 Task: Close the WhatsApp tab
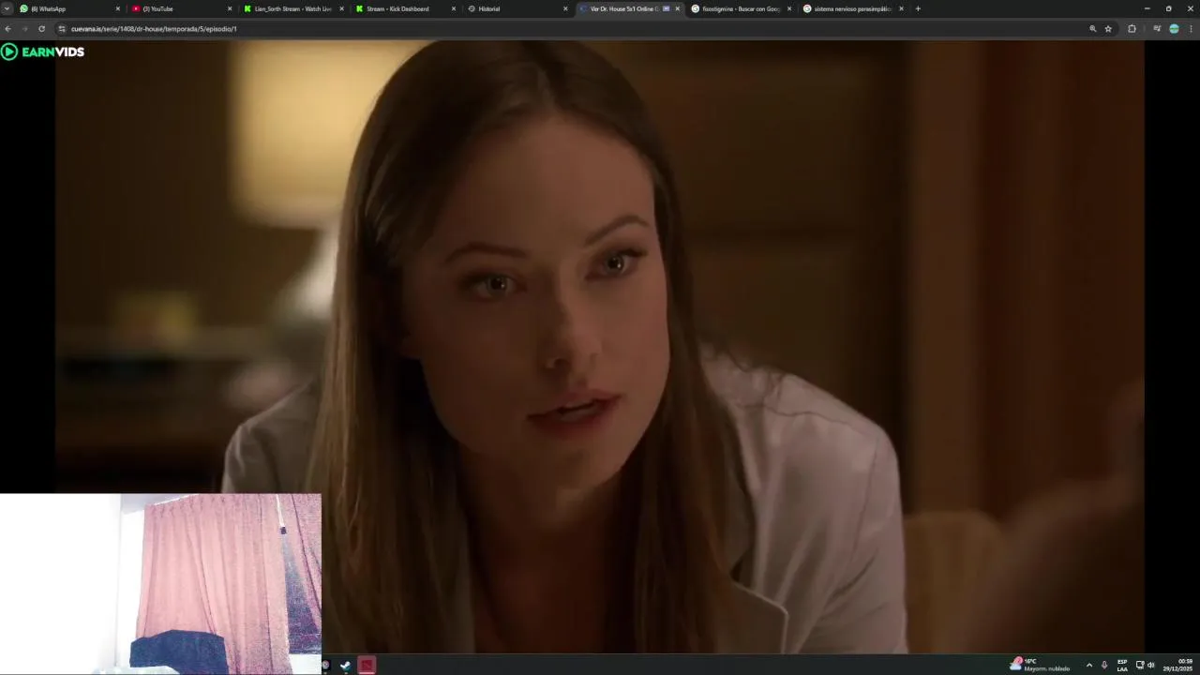(117, 8)
